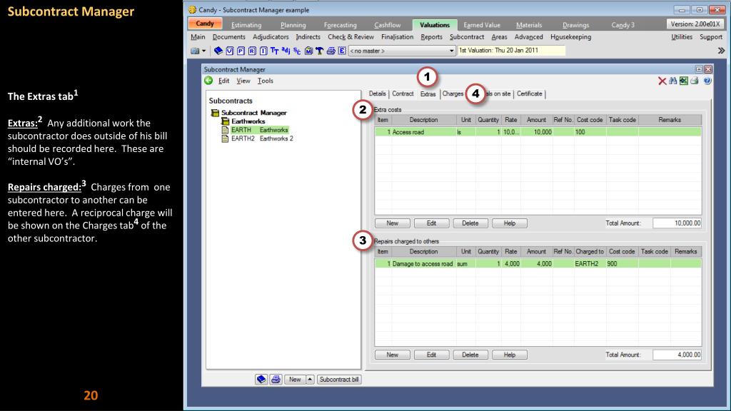Expand the double chevron at toolbar end

tap(721, 51)
